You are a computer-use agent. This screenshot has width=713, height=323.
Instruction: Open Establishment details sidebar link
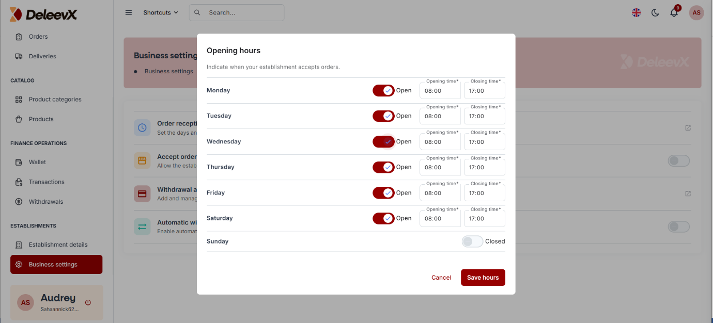[x=57, y=245]
